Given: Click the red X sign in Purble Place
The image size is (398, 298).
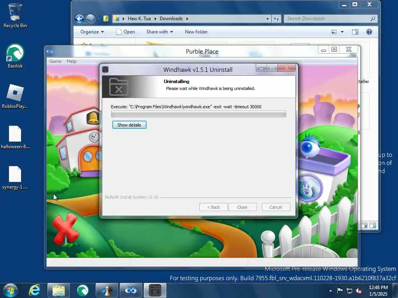Looking at the screenshot, I should [65, 229].
